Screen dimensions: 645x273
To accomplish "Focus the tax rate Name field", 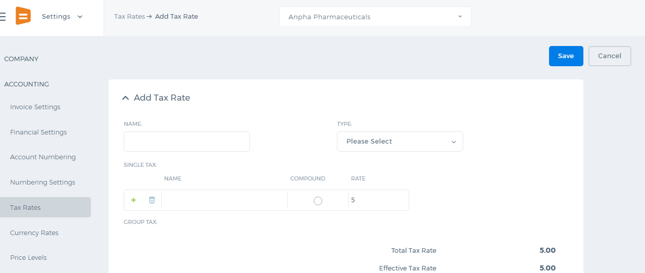I will 187,142.
